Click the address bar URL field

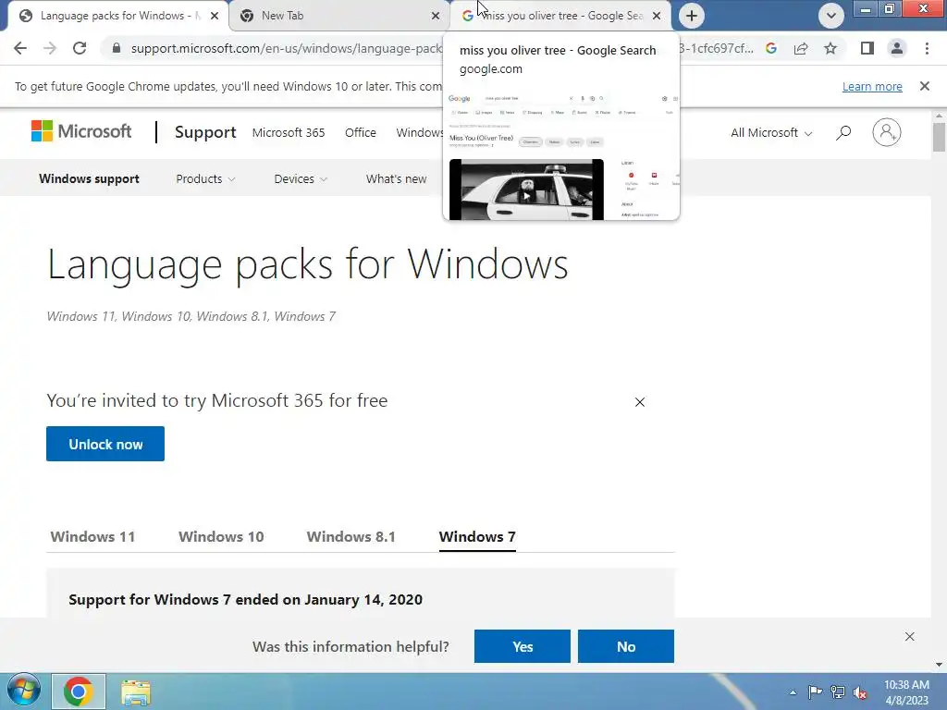287,48
